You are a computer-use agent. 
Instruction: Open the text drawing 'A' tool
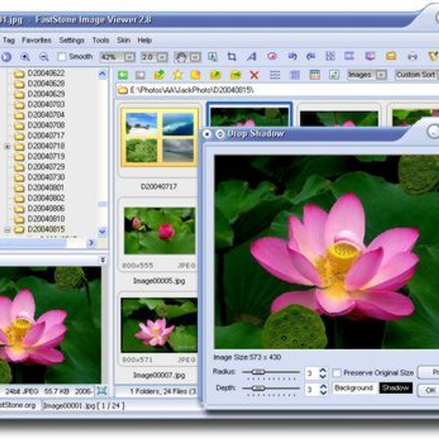tap(252, 57)
